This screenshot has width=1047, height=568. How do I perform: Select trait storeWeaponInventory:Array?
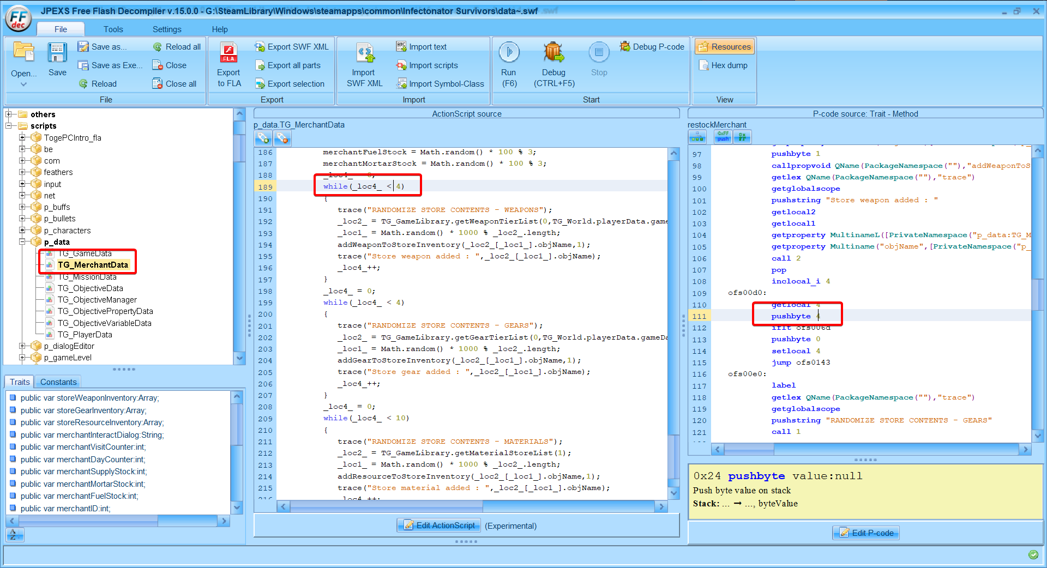click(90, 398)
